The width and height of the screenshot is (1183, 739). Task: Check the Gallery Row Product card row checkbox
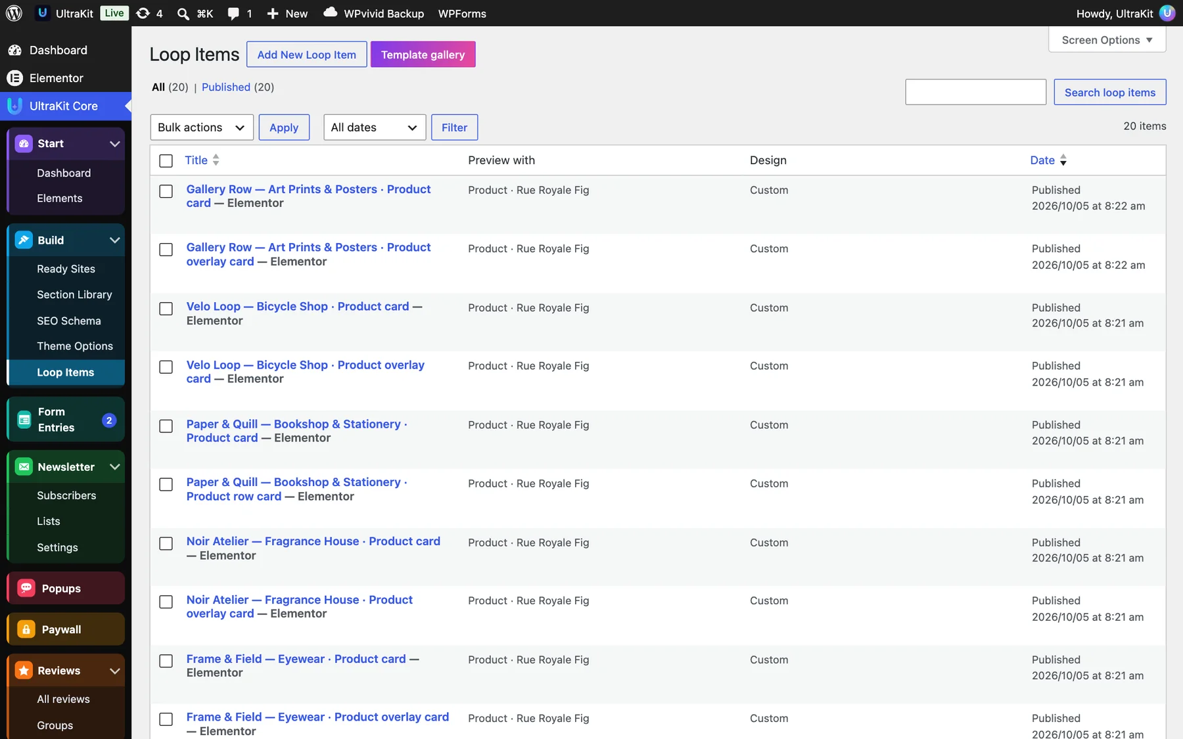click(166, 191)
